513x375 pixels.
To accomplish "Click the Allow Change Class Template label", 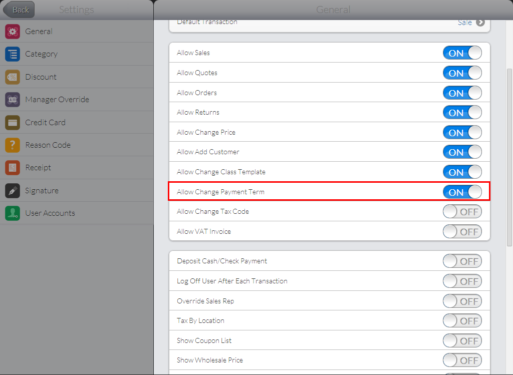I will pos(221,172).
